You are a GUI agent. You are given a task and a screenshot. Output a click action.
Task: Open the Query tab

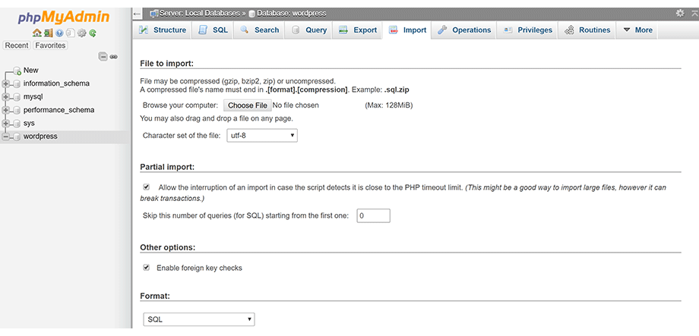pyautogui.click(x=309, y=30)
